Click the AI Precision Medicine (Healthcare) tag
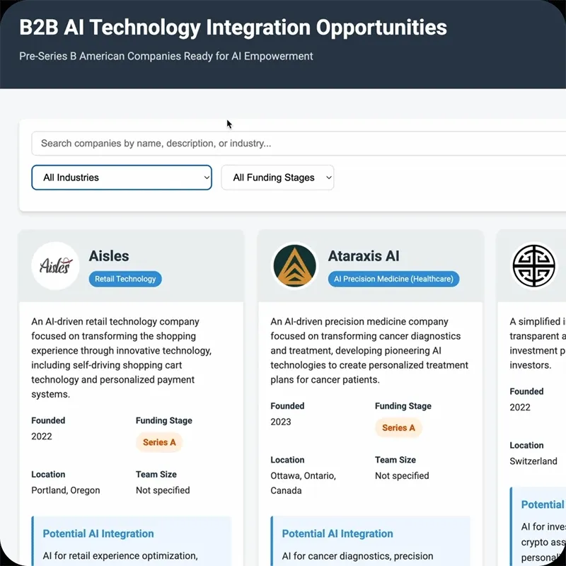This screenshot has width=566, height=566. pos(393,279)
